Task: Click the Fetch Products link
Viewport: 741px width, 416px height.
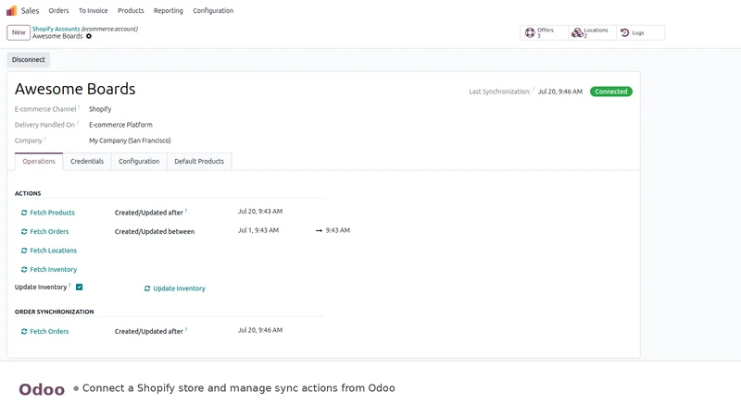Action: point(53,213)
